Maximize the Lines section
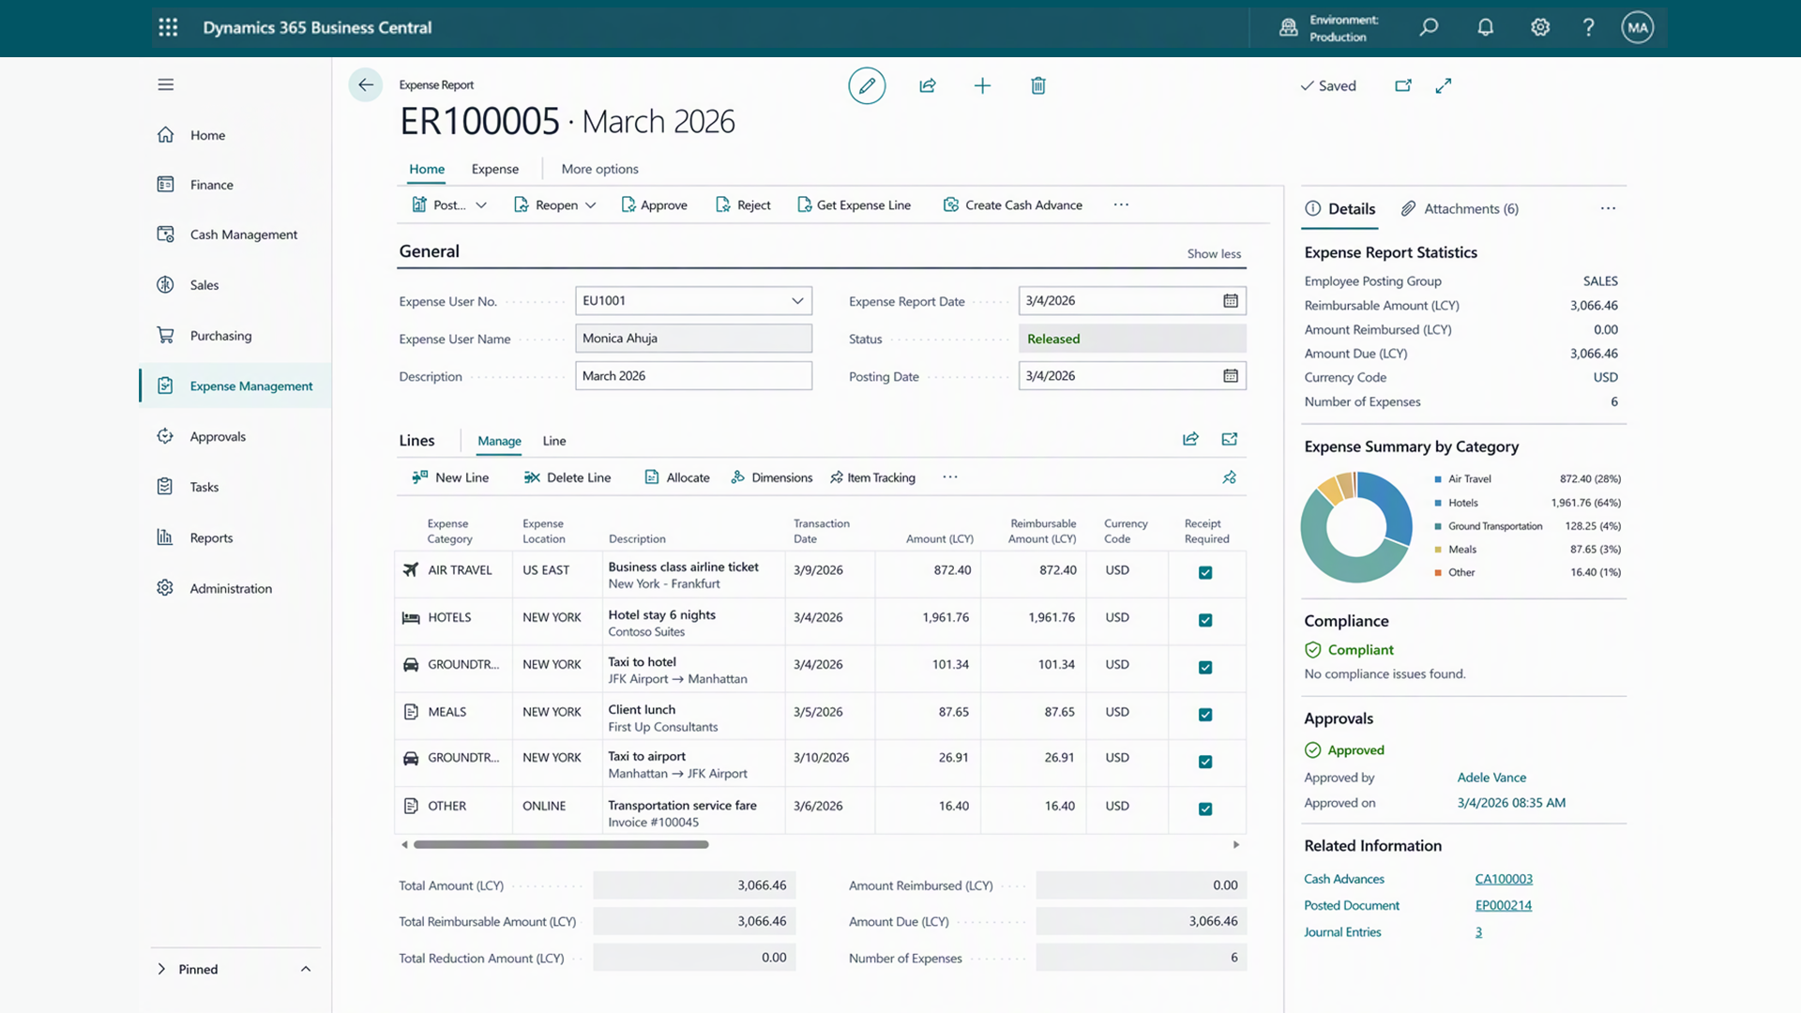 (x=1230, y=439)
